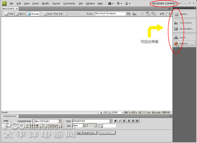Open the Site person icon menu

pyautogui.click(x=128, y=4)
